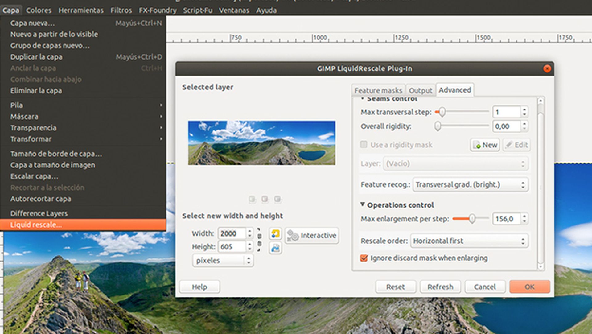Select the middle small mask icon in preview area
This screenshot has height=334, width=592.
click(265, 200)
